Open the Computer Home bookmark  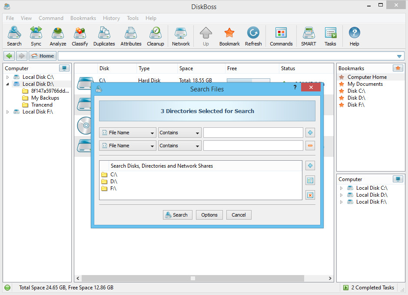pos(367,77)
